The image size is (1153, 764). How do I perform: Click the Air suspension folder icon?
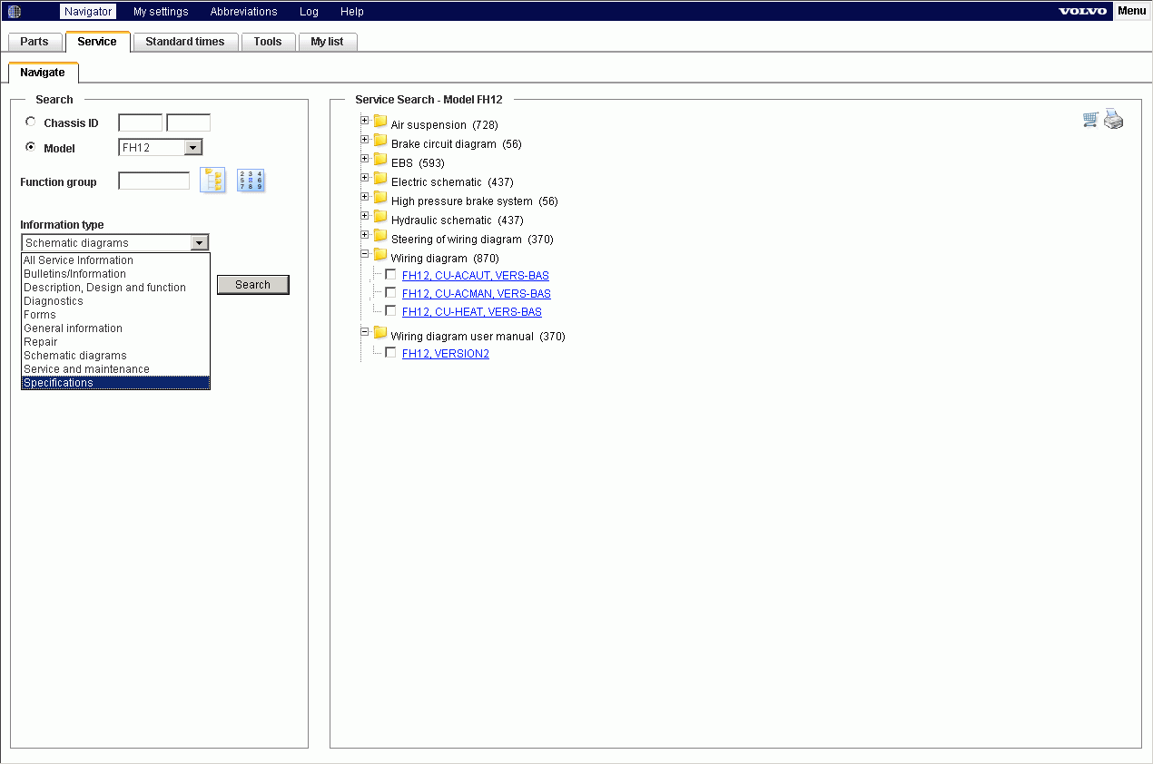point(380,122)
